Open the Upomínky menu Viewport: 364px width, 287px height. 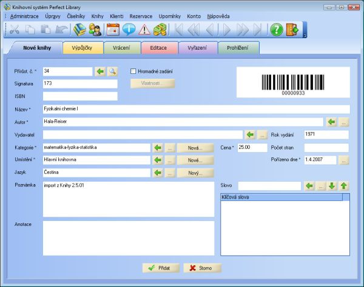pyautogui.click(x=170, y=16)
